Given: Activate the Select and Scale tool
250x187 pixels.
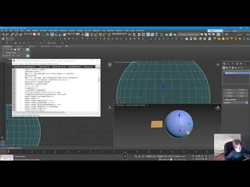Looking at the screenshot, I should (x=60, y=34).
